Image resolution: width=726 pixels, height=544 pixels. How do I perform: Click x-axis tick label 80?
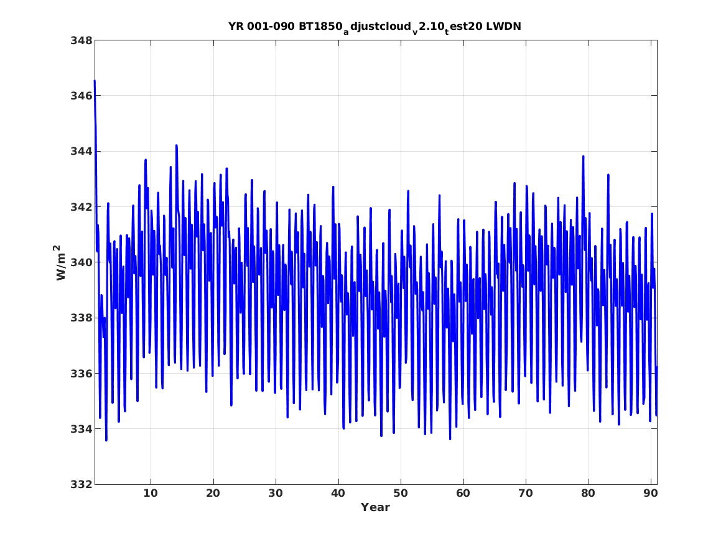[x=588, y=494]
